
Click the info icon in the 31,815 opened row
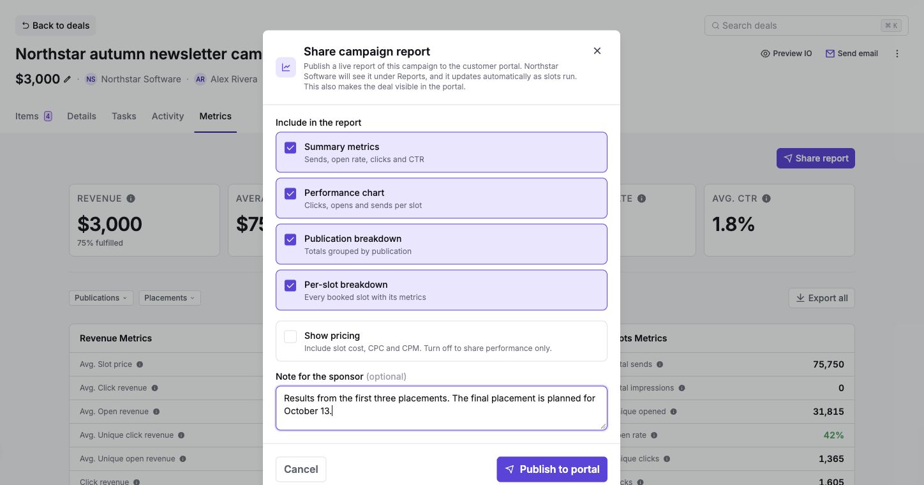point(673,412)
